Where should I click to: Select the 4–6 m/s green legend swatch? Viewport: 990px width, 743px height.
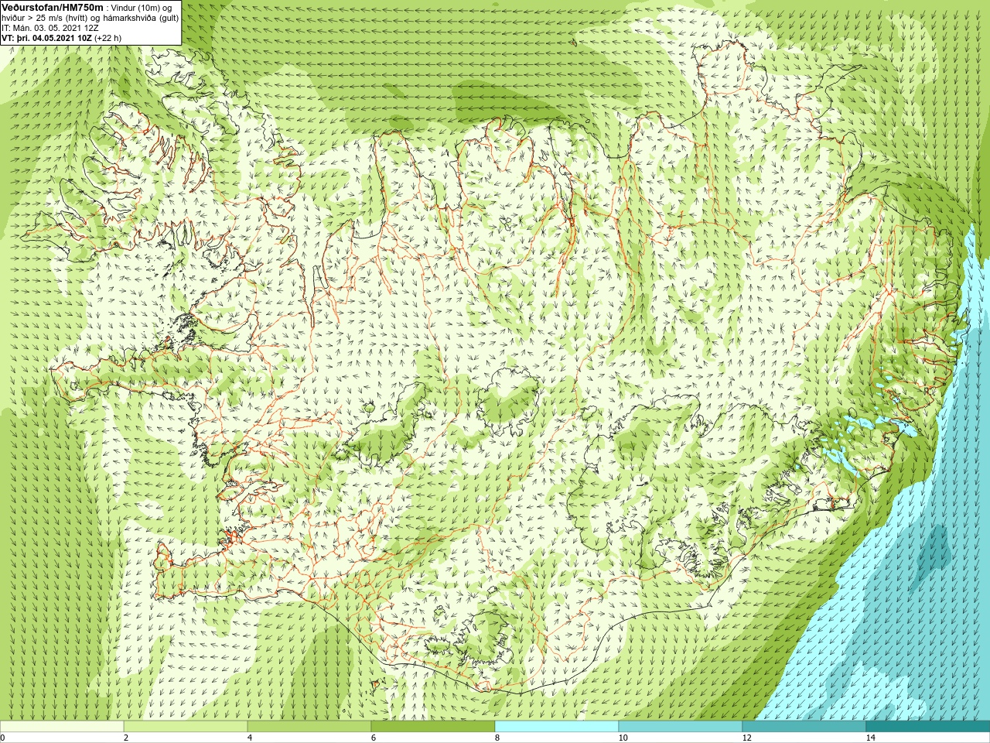click(309, 727)
